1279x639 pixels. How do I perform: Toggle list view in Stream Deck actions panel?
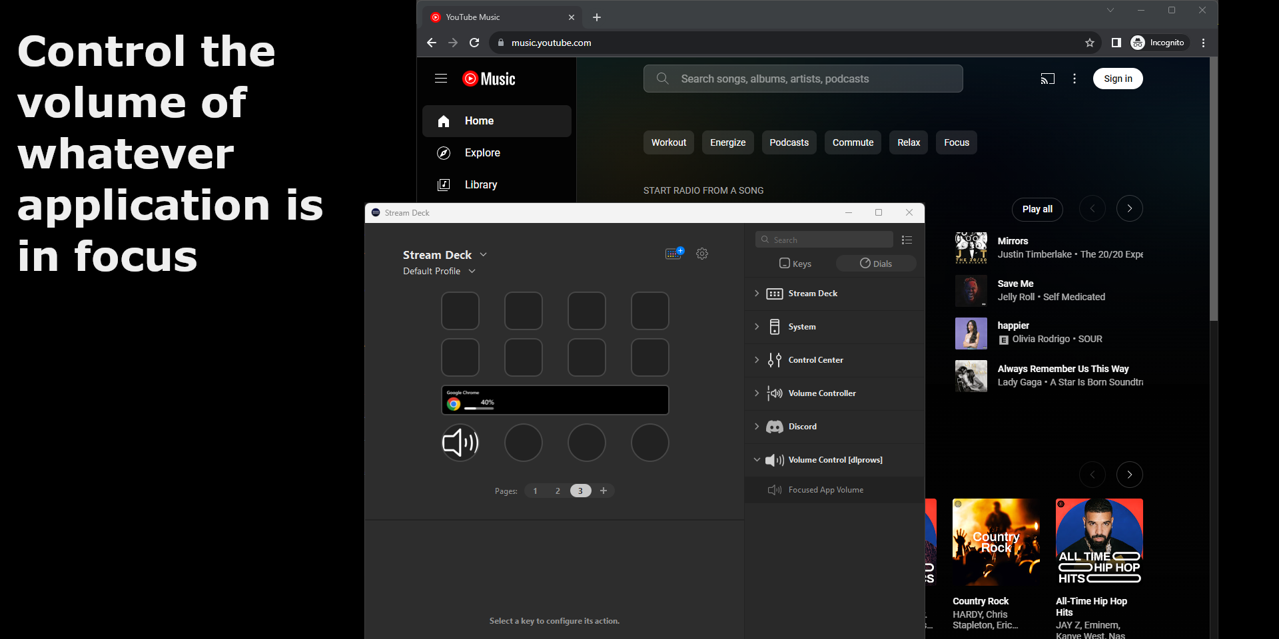pyautogui.click(x=907, y=240)
